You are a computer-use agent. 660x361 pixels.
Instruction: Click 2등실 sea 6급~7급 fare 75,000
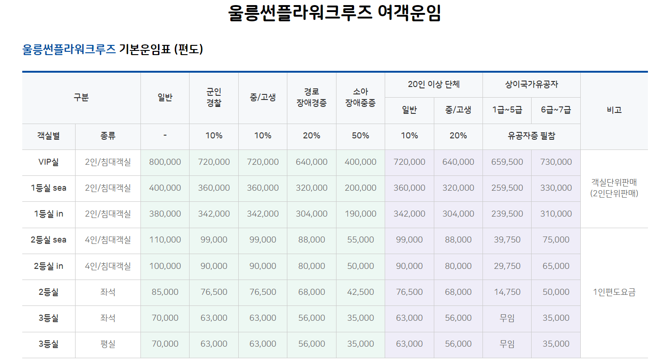pos(556,240)
